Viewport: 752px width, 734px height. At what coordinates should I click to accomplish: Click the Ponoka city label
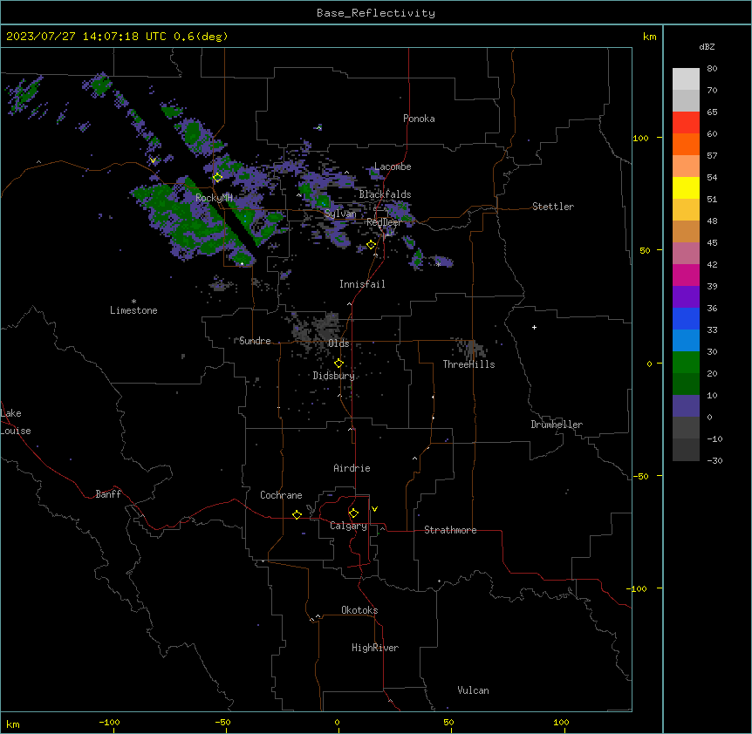click(419, 119)
